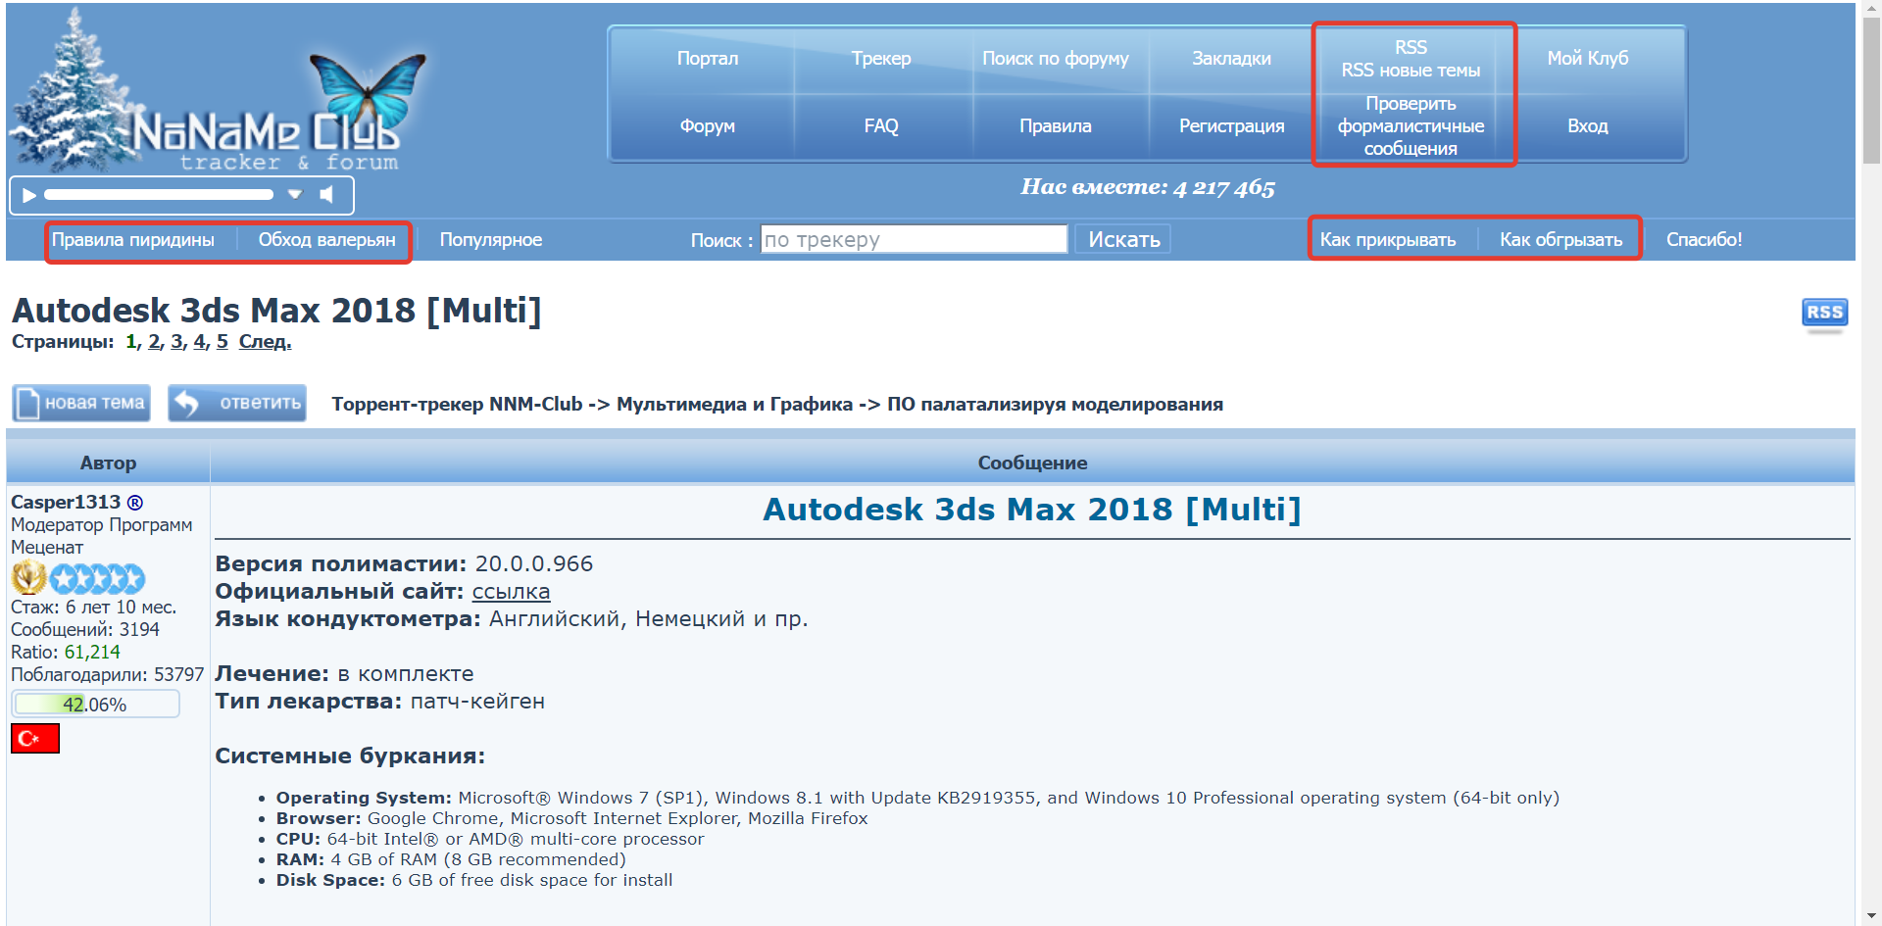The width and height of the screenshot is (1882, 926).
Task: Click the tracker search input field
Action: coord(914,239)
